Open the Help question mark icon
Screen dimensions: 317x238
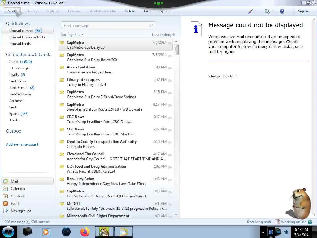(x=282, y=11)
